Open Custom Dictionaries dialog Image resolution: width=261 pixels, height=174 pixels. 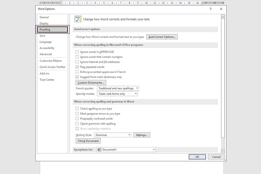(91, 83)
